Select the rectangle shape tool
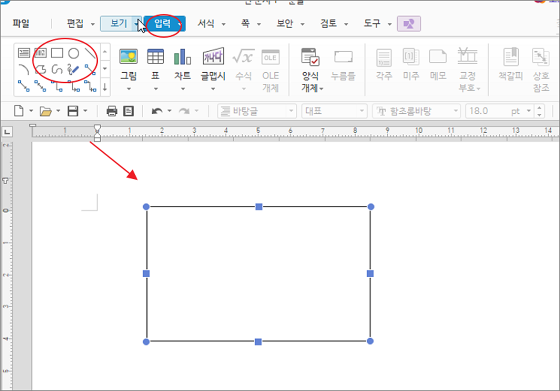Image resolution: width=560 pixels, height=391 pixels. pos(57,53)
